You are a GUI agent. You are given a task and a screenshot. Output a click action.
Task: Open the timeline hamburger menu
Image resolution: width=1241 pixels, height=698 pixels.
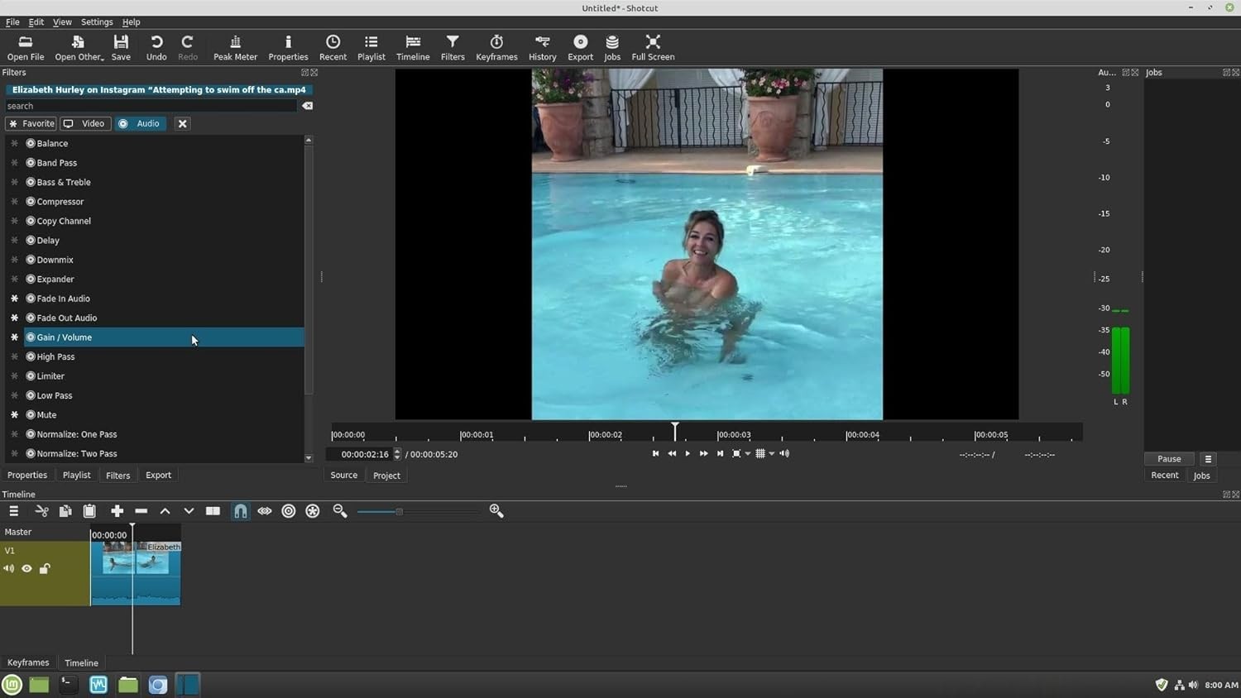(x=14, y=511)
